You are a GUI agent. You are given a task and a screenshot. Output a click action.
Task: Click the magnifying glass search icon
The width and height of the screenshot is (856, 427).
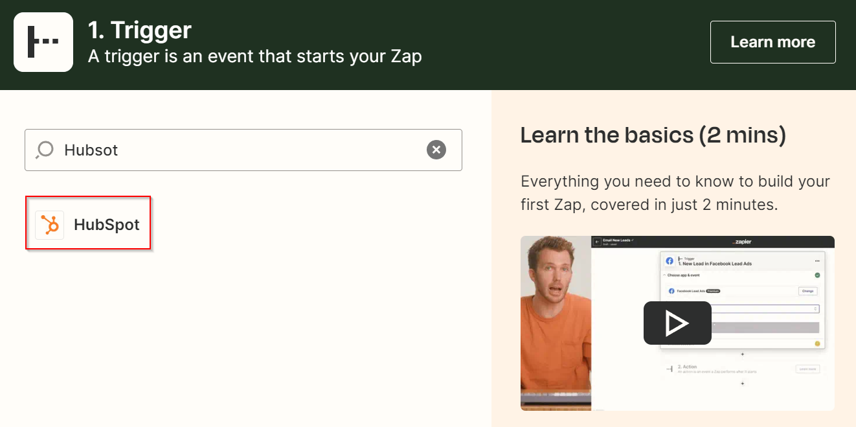tap(45, 150)
